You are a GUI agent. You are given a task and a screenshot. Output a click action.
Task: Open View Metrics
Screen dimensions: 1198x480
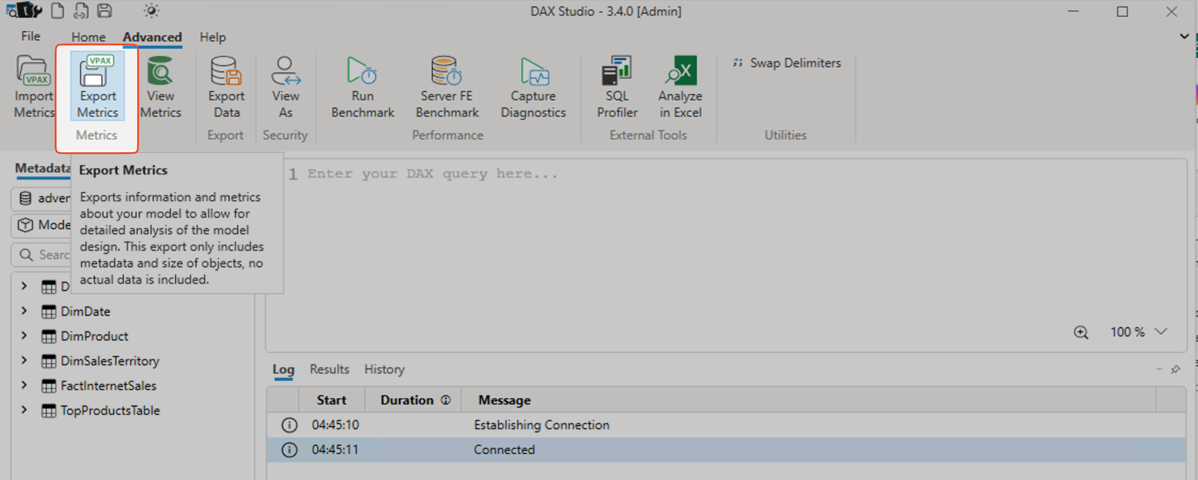tap(160, 86)
